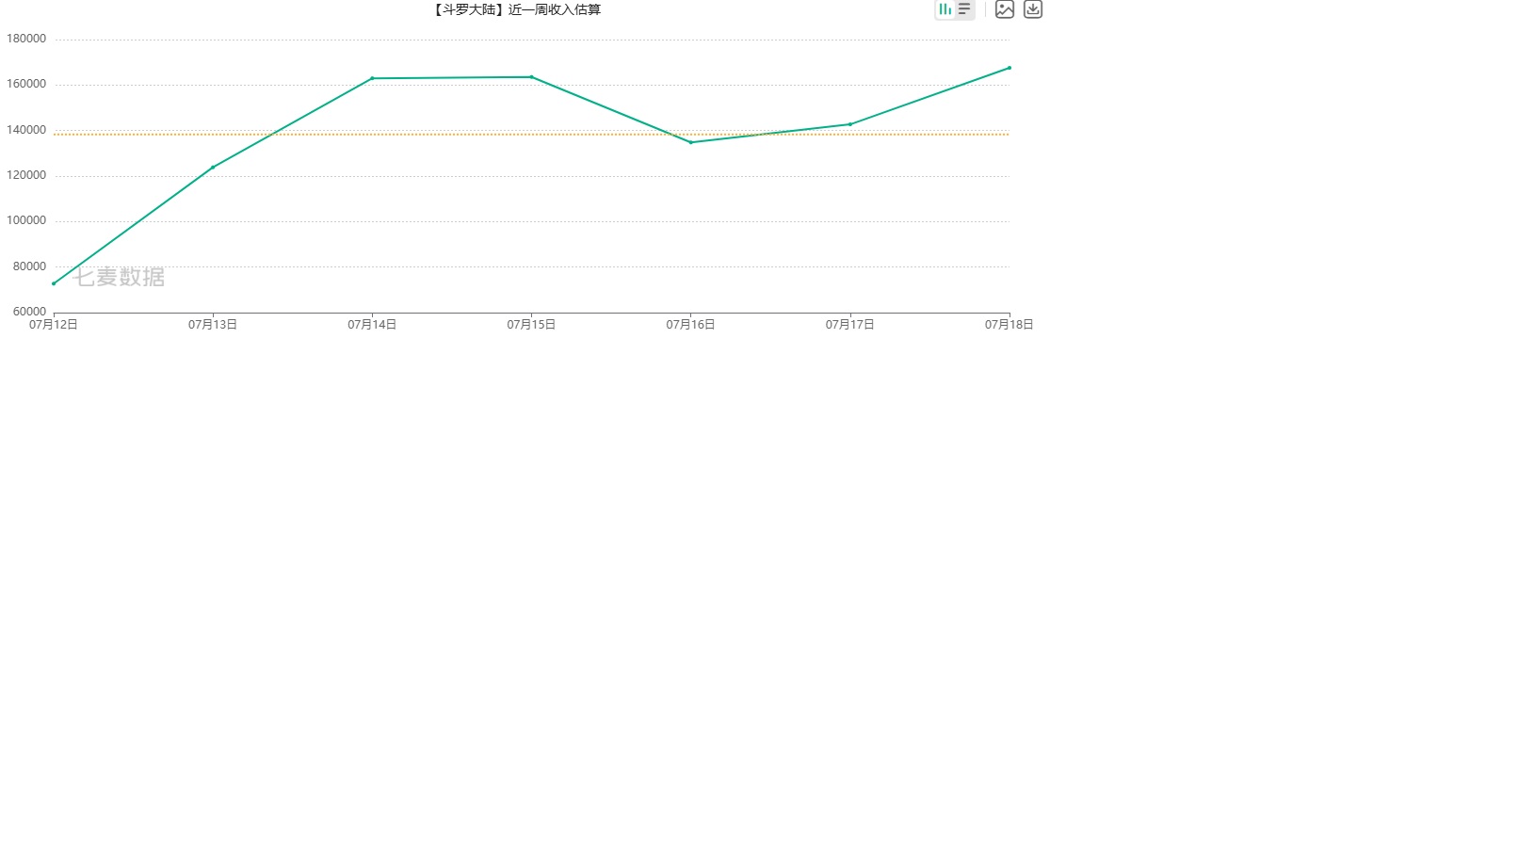This screenshot has width=1518, height=854.
Task: Click the chart title 近一周收入估算
Action: [x=555, y=9]
